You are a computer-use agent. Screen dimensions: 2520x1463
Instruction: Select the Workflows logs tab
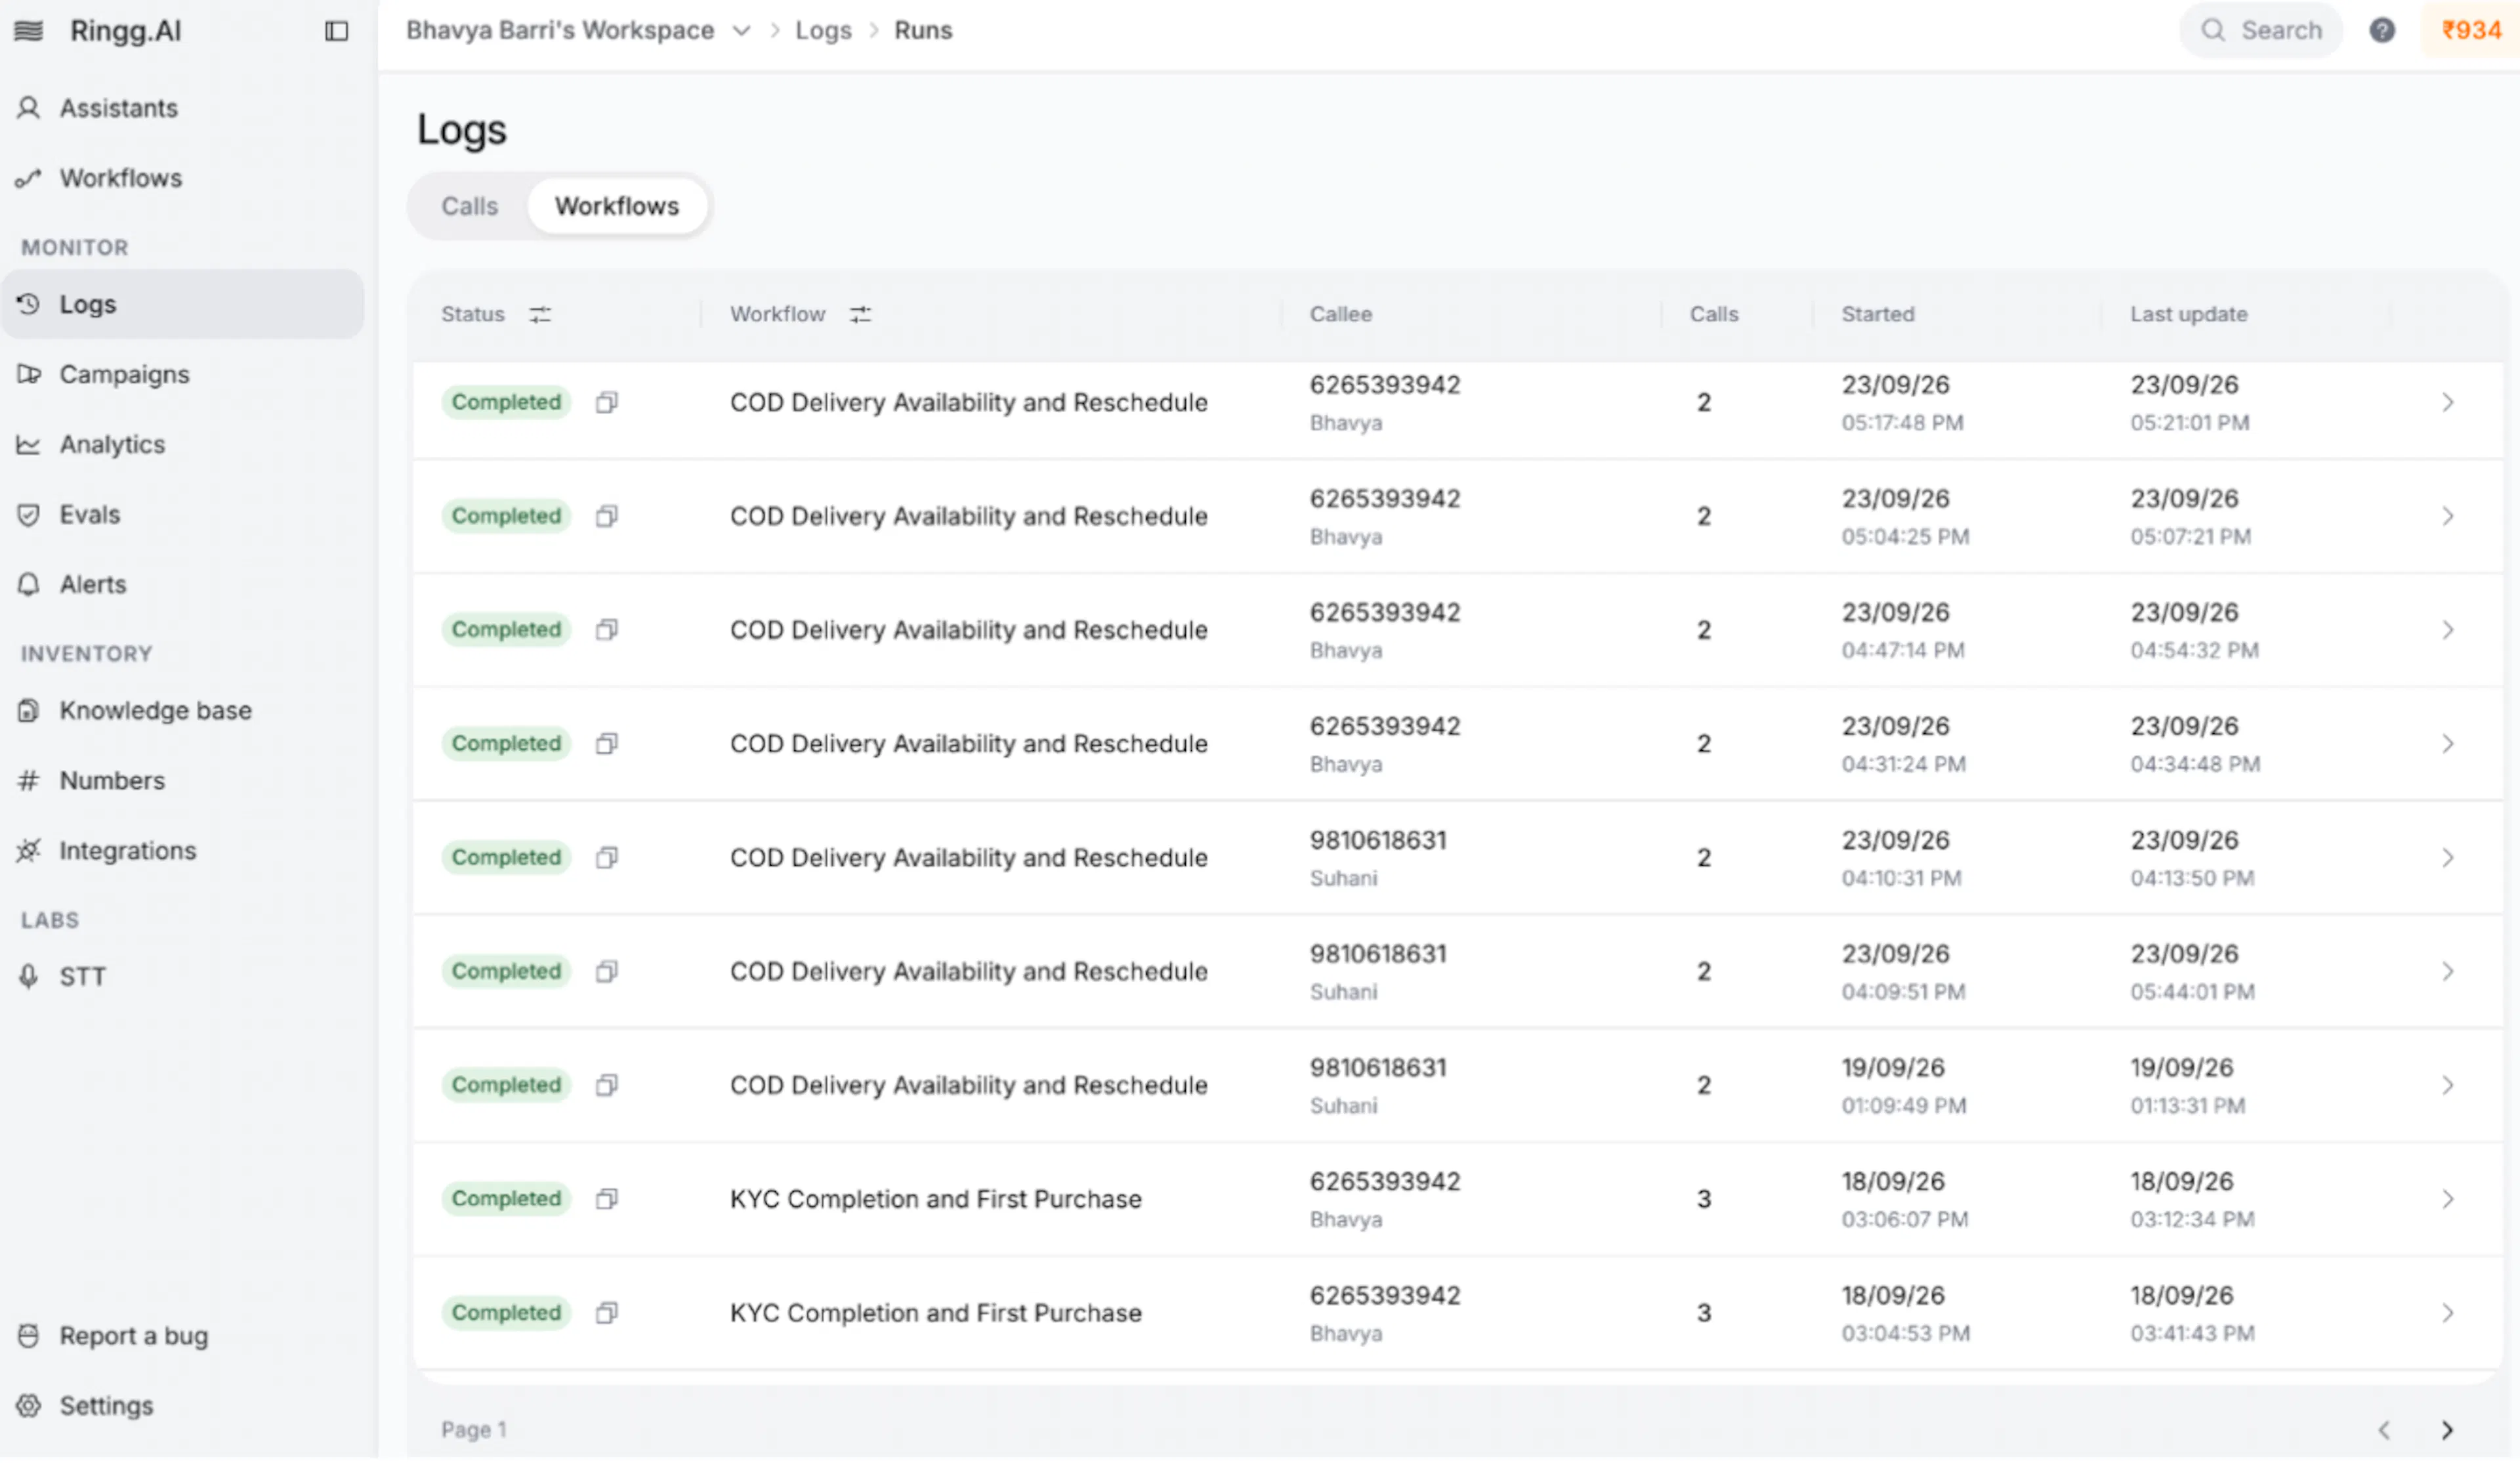tap(617, 207)
